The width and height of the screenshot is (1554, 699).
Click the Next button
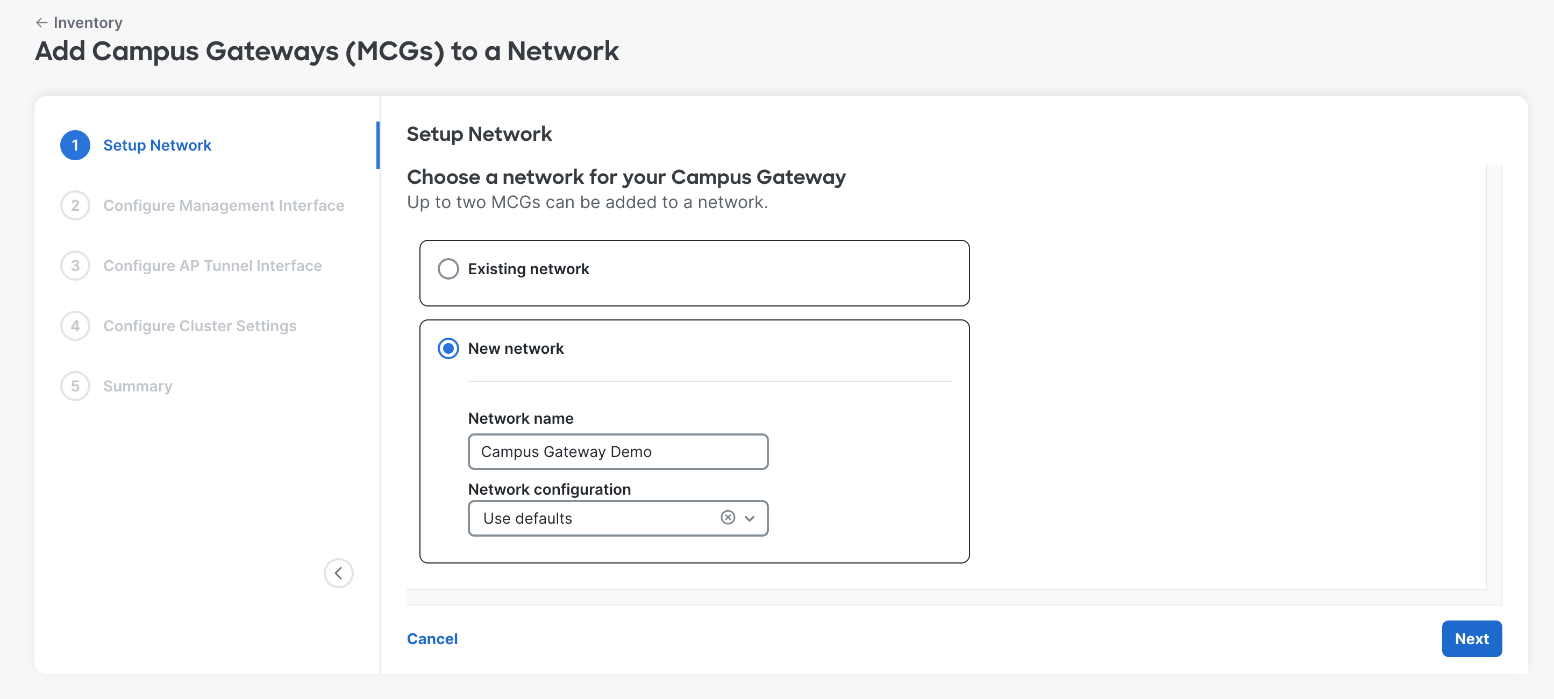point(1471,639)
